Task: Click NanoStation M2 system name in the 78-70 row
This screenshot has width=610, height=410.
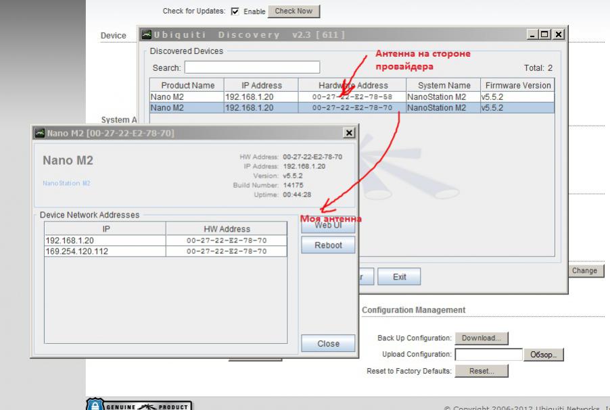Action: coord(436,107)
